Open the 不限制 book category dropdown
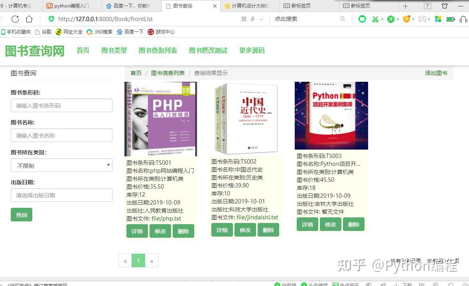 61,165
